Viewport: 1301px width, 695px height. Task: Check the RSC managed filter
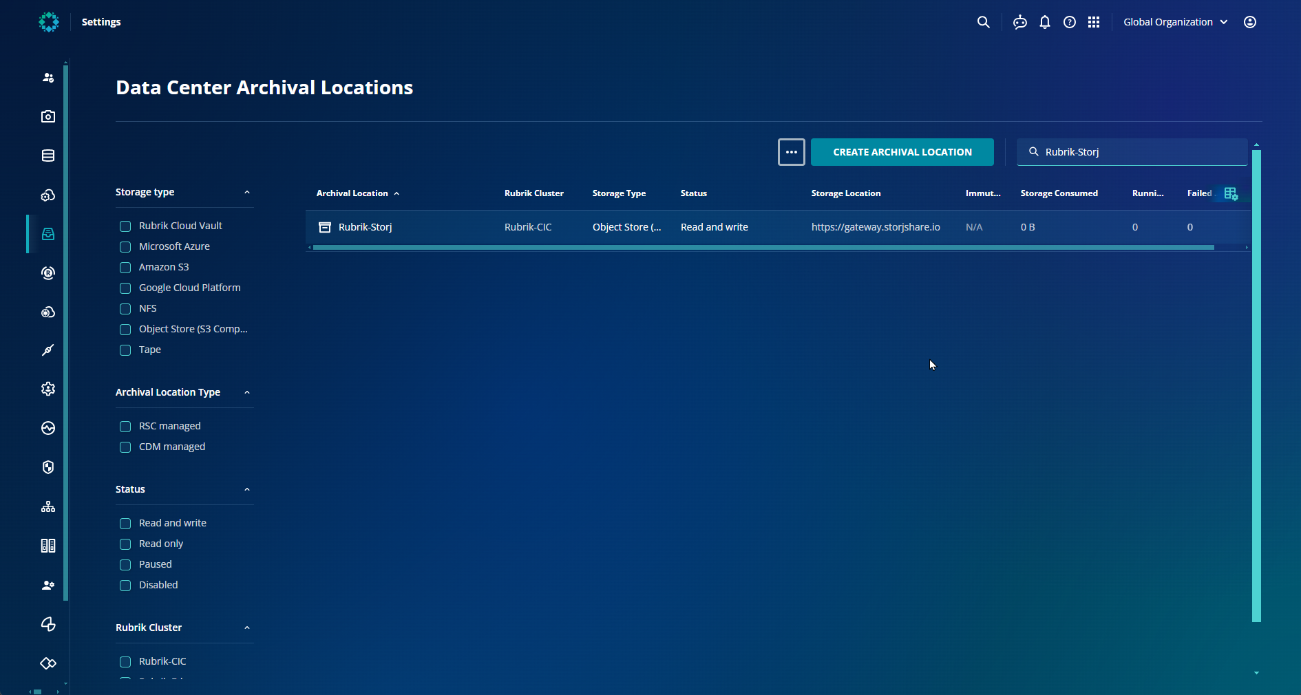click(x=125, y=427)
